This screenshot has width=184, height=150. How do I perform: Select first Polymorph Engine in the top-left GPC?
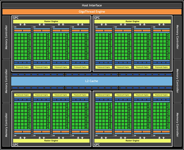tap(22, 67)
